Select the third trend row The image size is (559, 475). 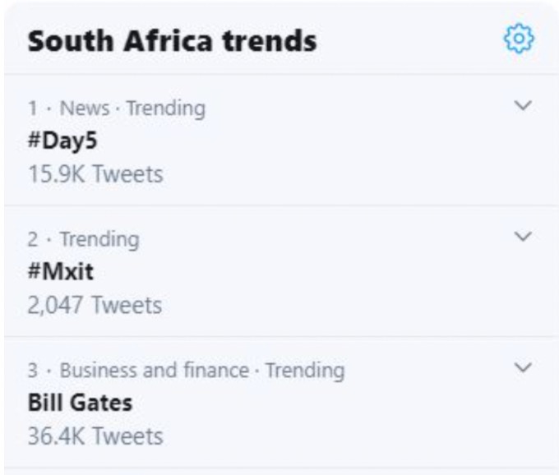click(279, 402)
